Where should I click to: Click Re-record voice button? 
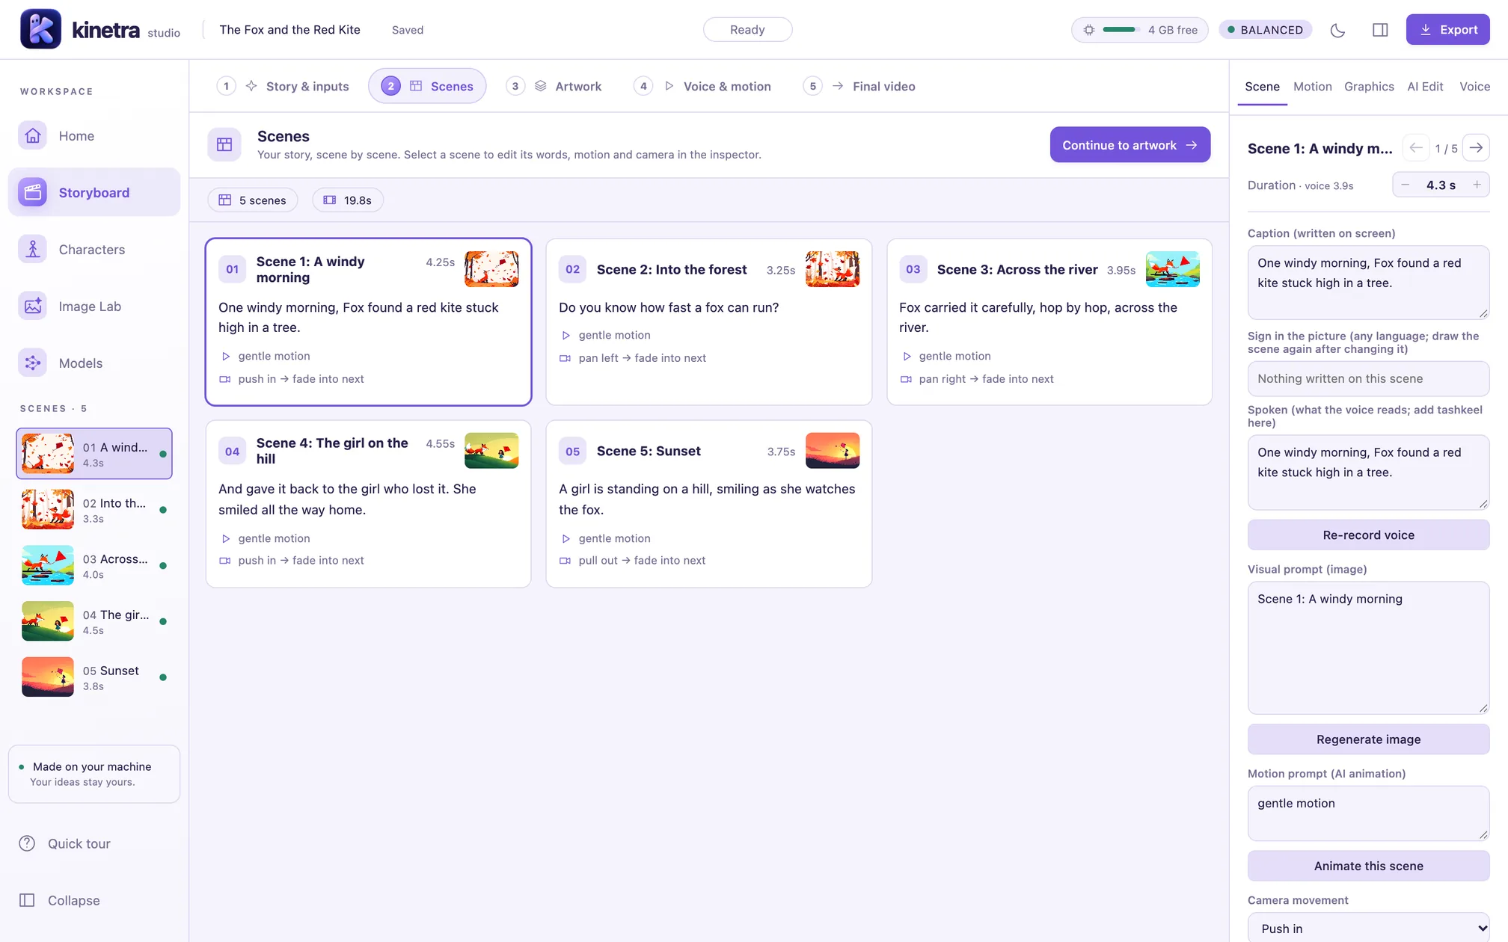[1368, 535]
